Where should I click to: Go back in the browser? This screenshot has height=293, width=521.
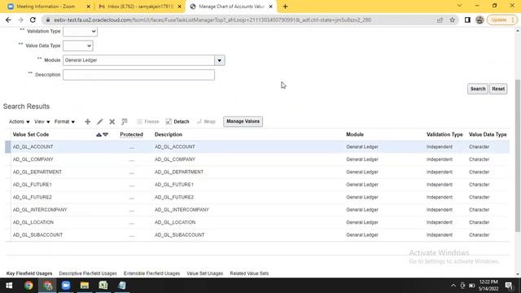8,20
